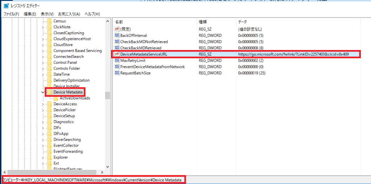Click the CheckBackMDRetrieved value icon

(117, 48)
